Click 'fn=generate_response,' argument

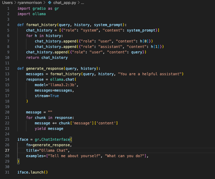coord(49,145)
